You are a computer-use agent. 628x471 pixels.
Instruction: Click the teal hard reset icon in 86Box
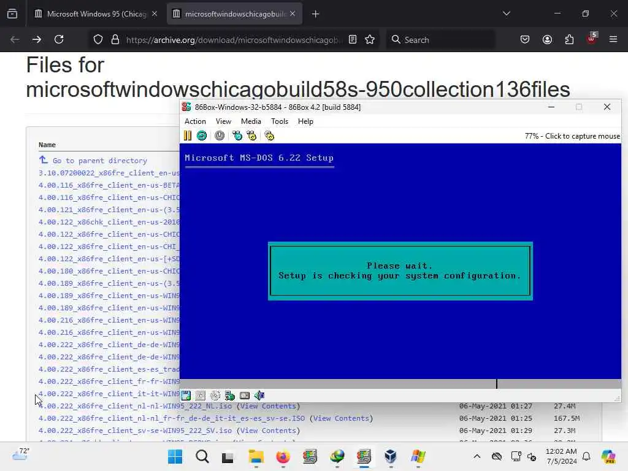point(202,136)
